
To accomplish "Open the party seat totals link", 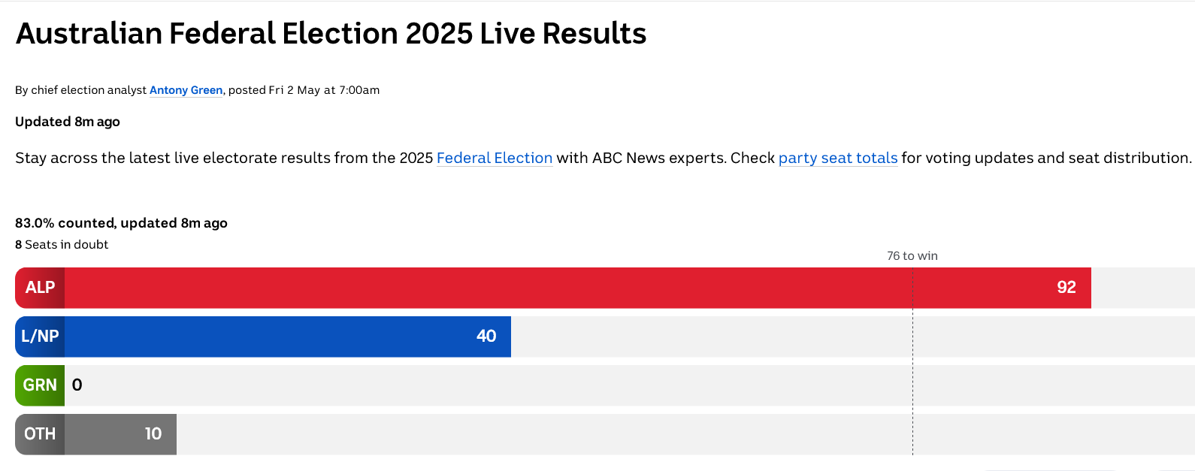I will (x=837, y=158).
